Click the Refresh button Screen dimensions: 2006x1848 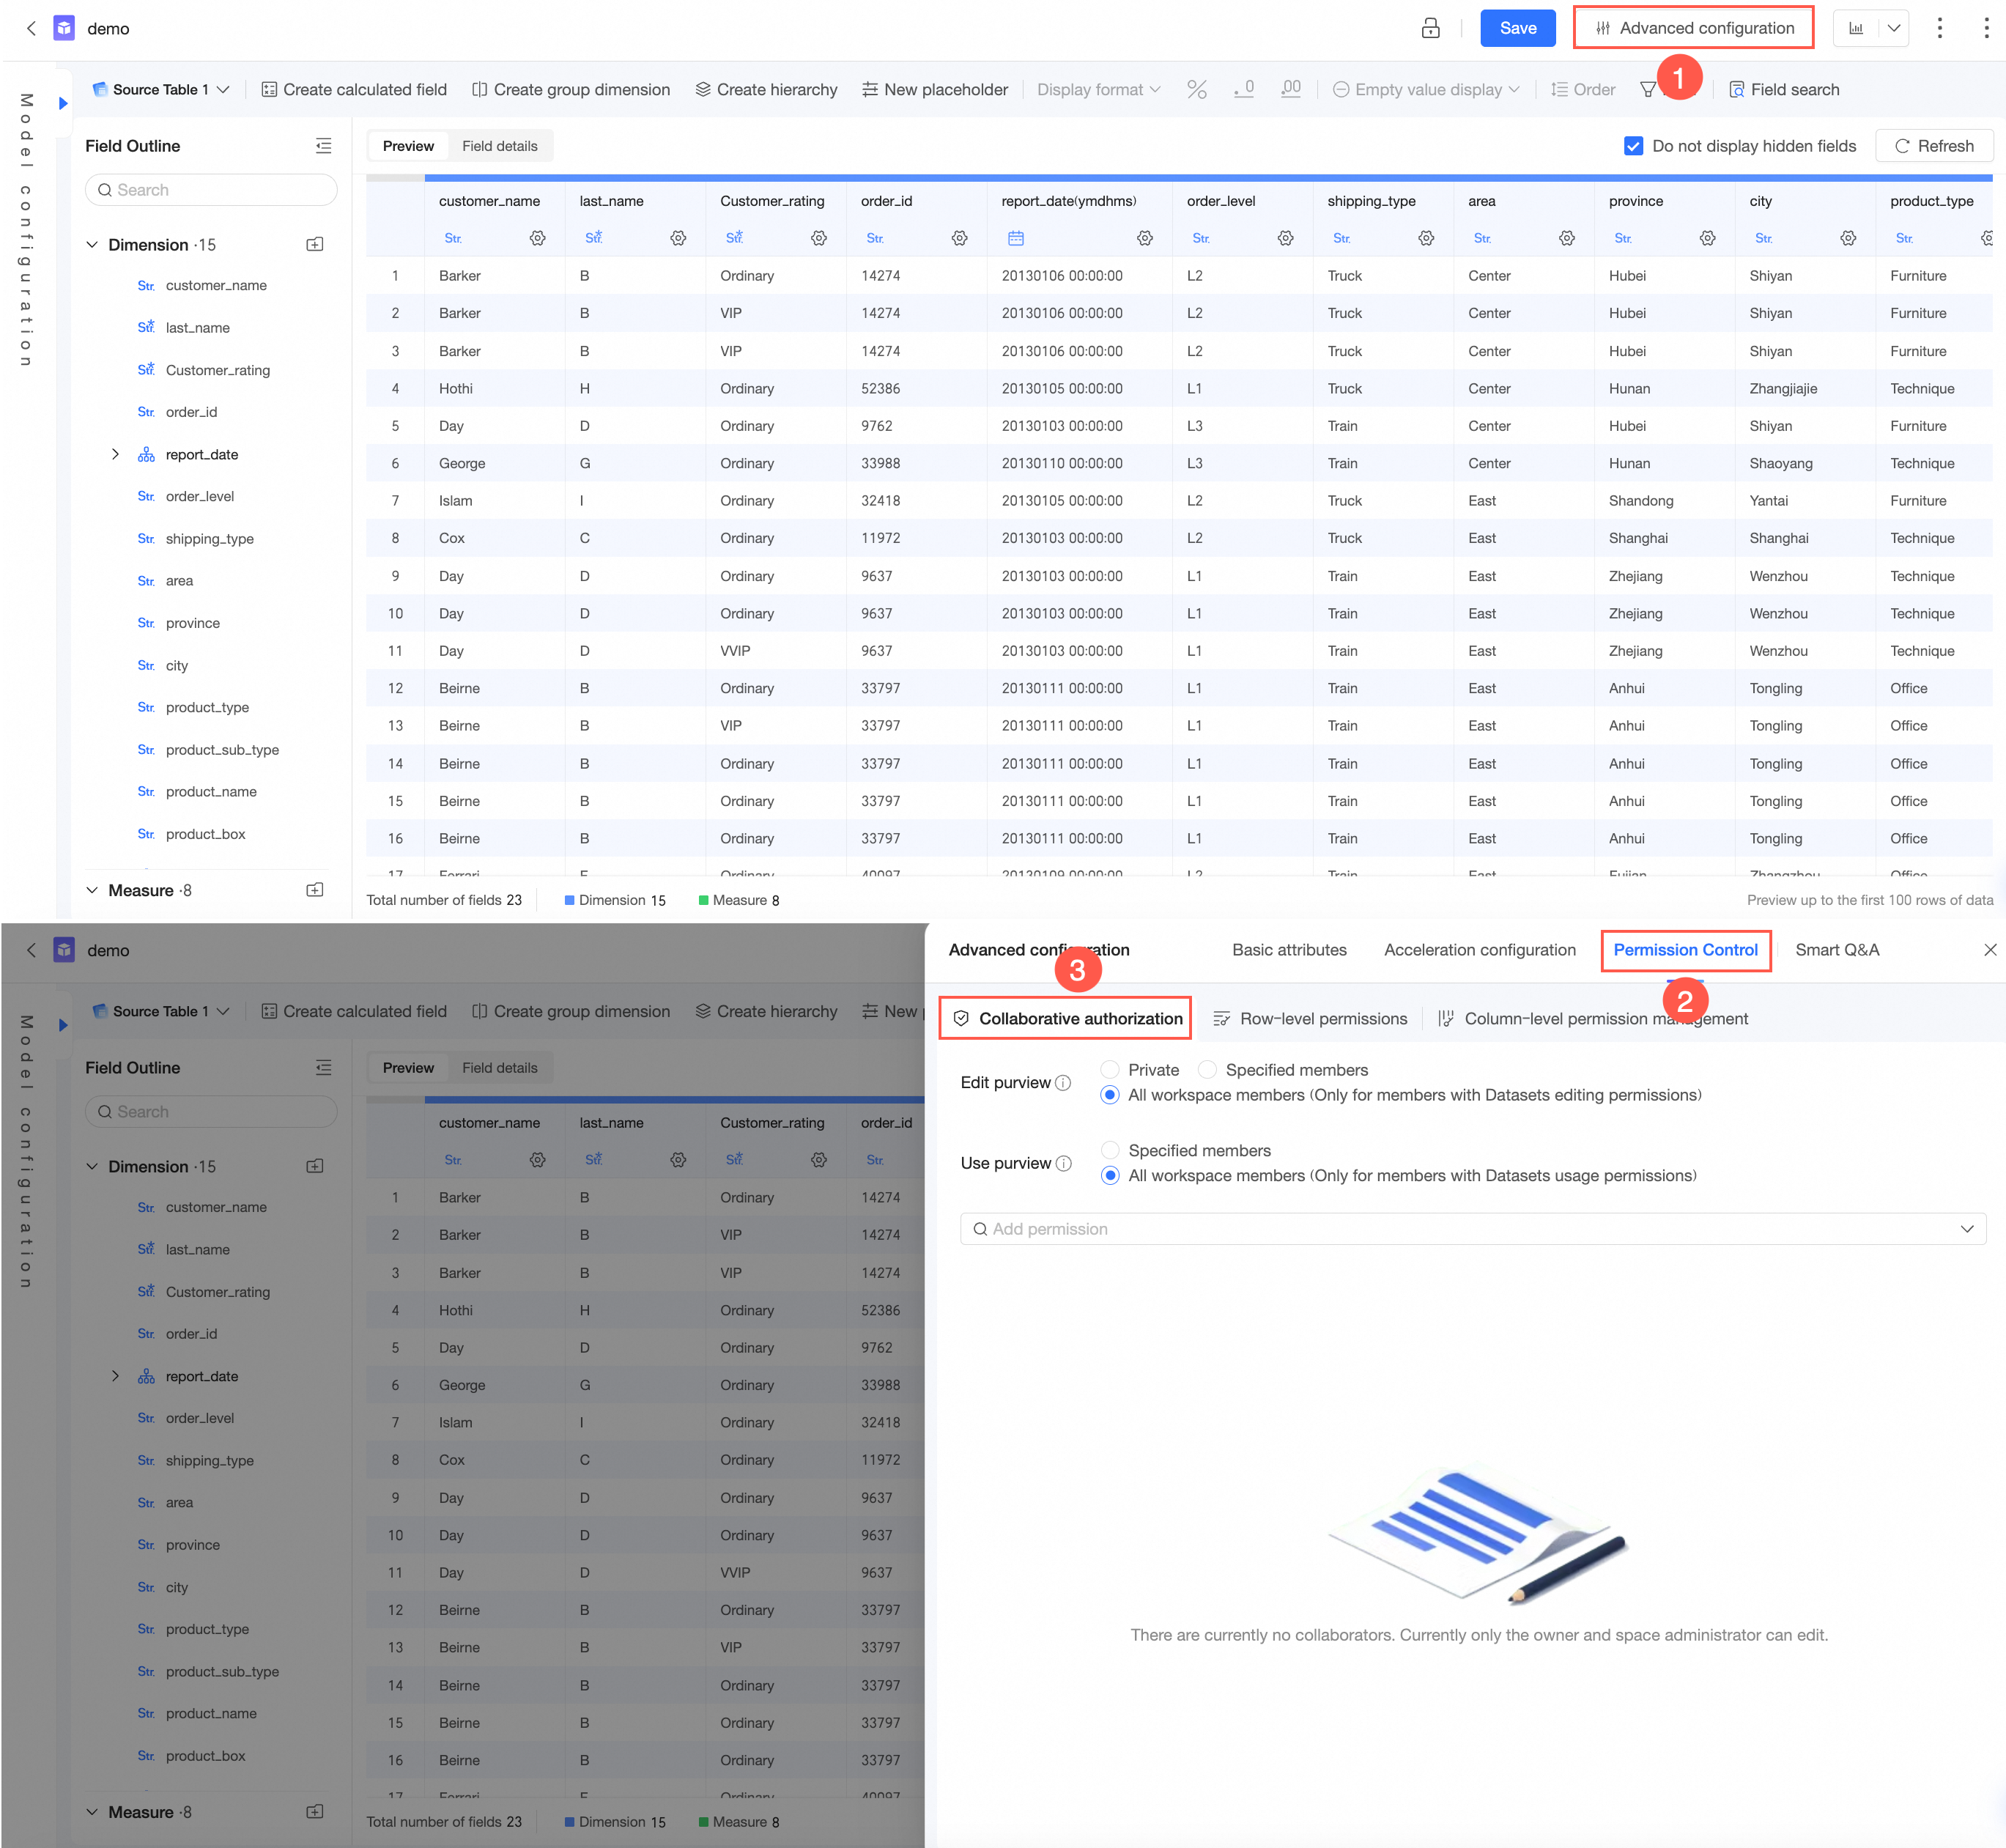pyautogui.click(x=1933, y=146)
